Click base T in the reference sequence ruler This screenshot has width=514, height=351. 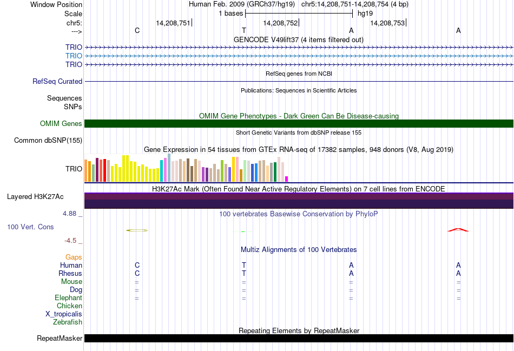(x=244, y=30)
